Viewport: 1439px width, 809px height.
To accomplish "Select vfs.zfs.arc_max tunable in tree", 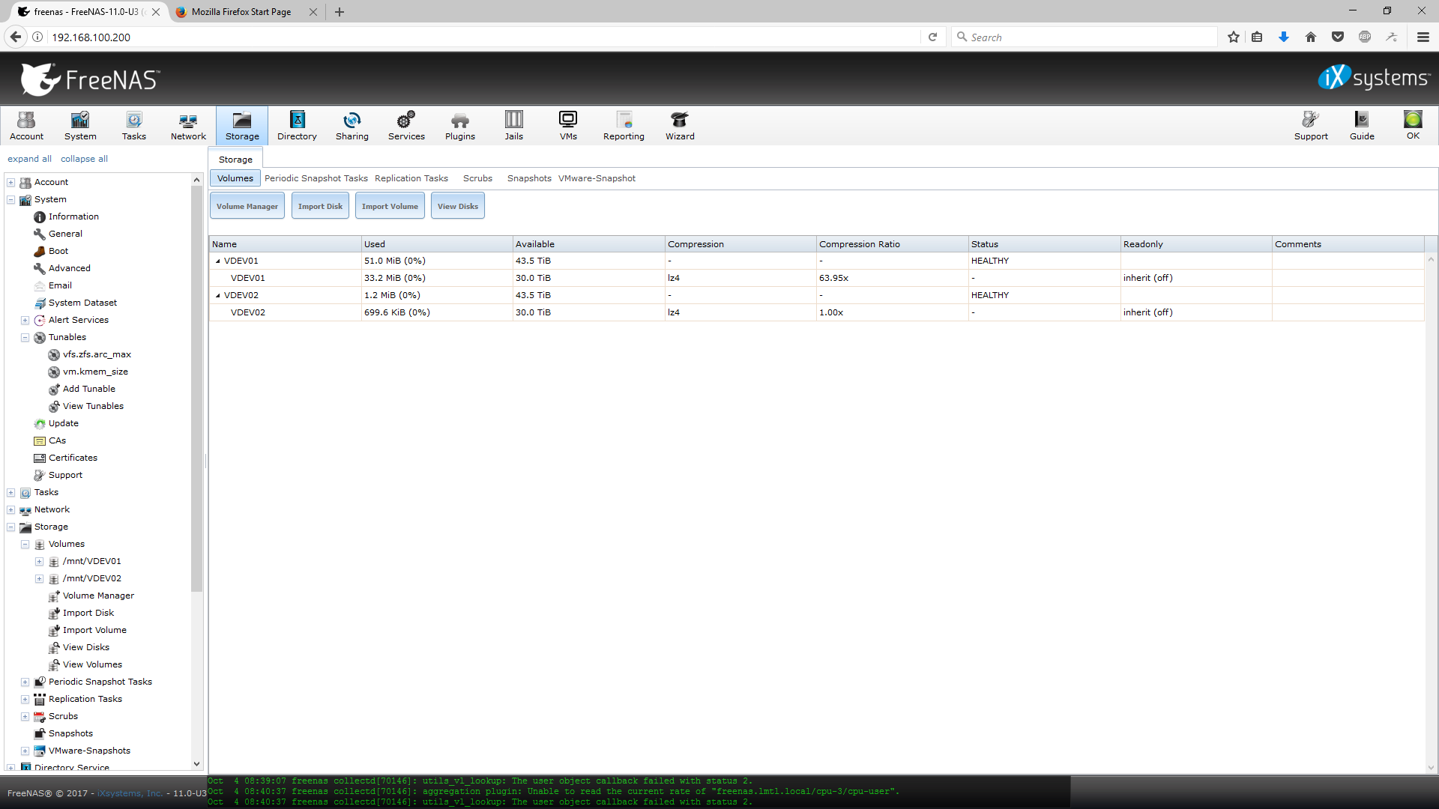I will click(x=97, y=354).
